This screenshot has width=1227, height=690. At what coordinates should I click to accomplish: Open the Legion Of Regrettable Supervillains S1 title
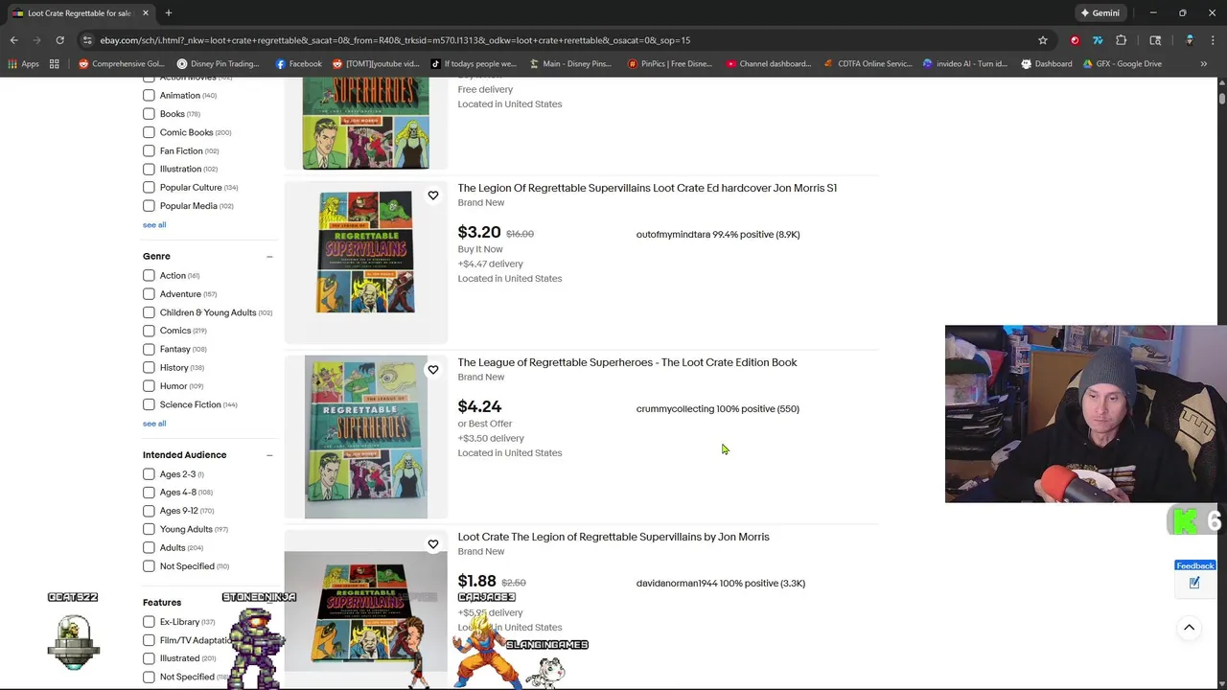[x=647, y=188]
